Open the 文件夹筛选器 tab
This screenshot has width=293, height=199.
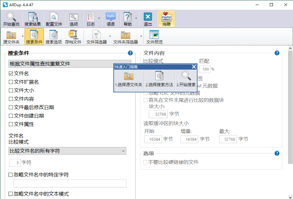click(126, 37)
